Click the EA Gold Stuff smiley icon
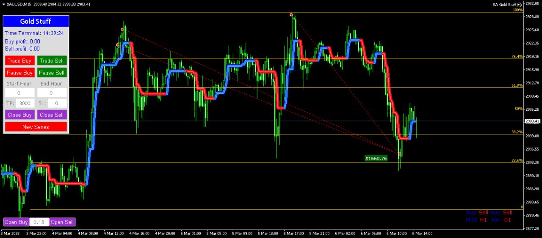This screenshot has width=542, height=238. (519, 4)
